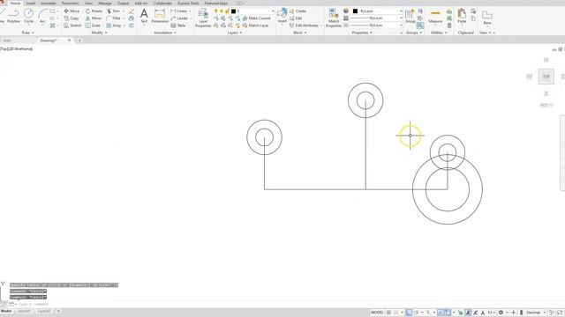Toggle the MODEL space button
The image size is (565, 317).
pyautogui.click(x=377, y=313)
